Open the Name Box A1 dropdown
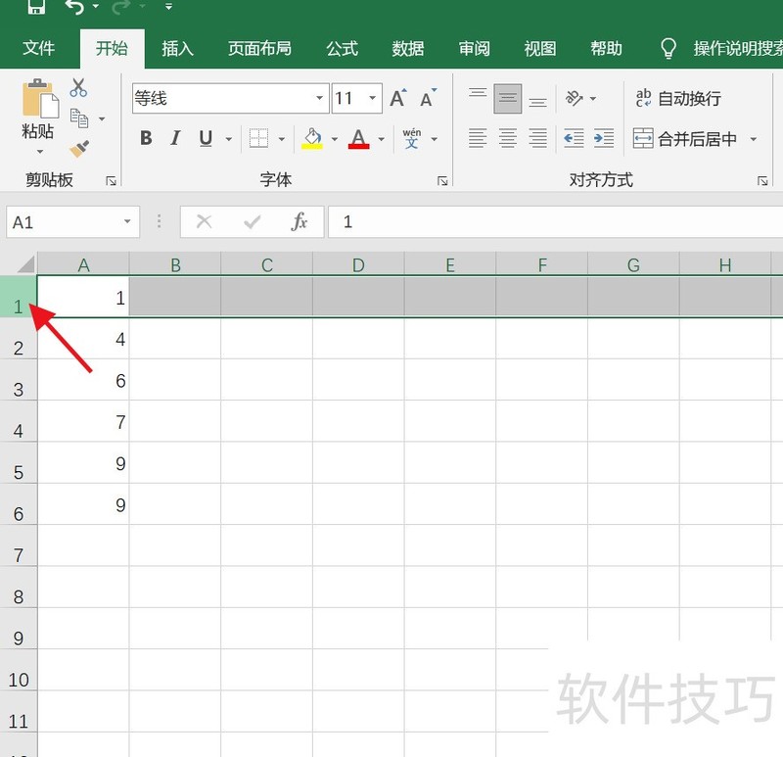783x757 pixels. pos(127,221)
